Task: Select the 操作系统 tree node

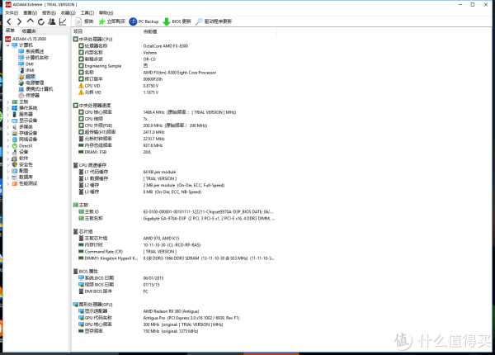Action: [x=25, y=108]
